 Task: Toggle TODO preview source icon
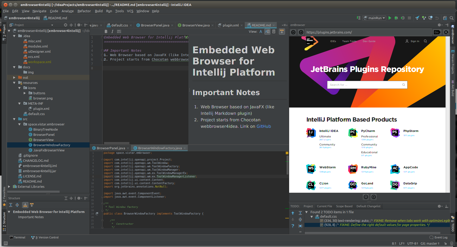[300, 226]
